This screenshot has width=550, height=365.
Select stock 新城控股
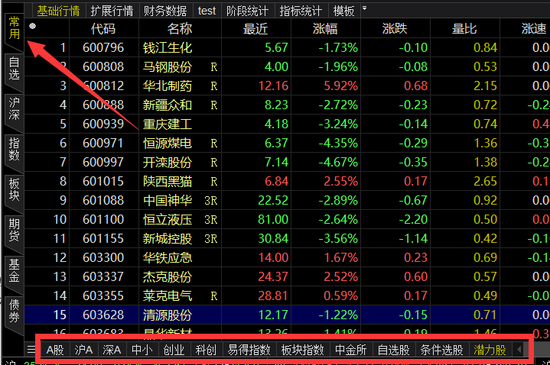[168, 238]
